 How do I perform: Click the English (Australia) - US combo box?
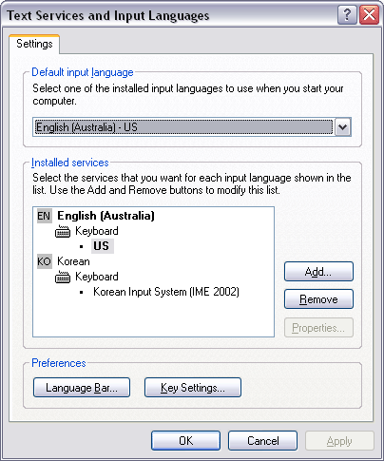[192, 127]
